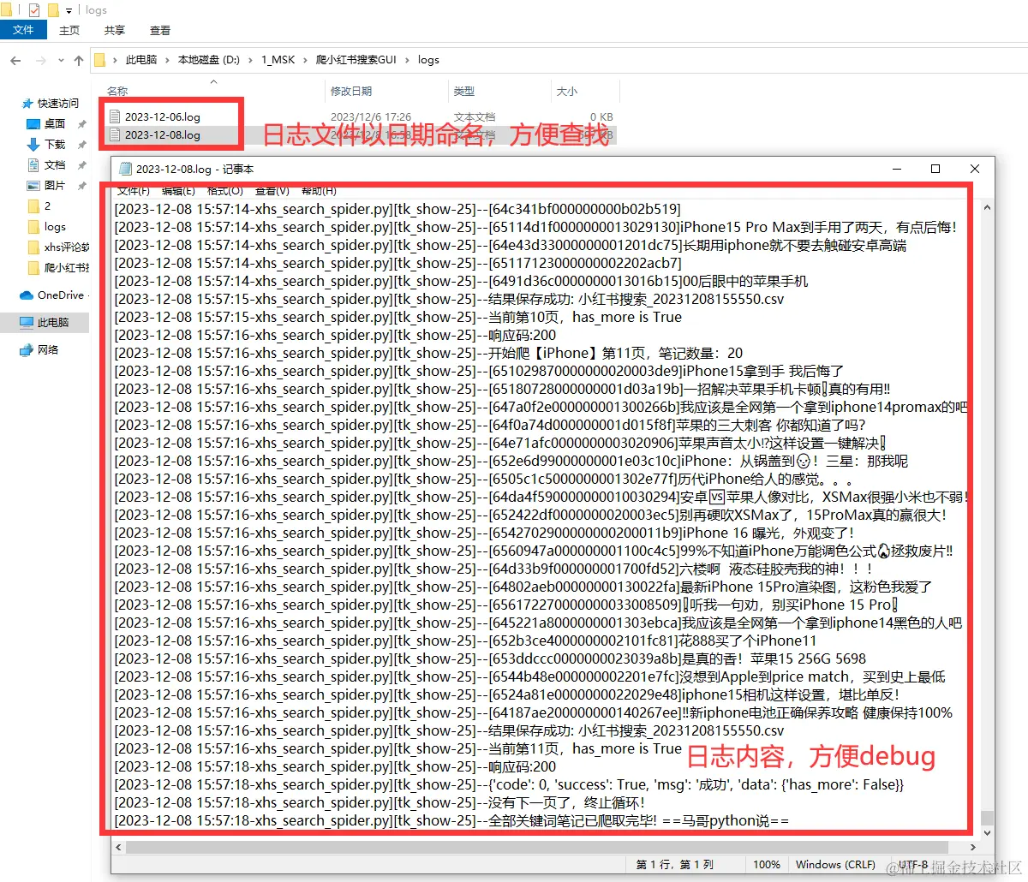Image resolution: width=1028 pixels, height=882 pixels.
Task: Click the pin icon beside 图片
Action: 82,186
